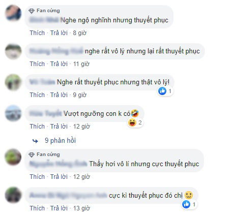Like the 'Thấy hơi vô lí' comment
Viewport: 233px width, 216px height.
[37, 177]
